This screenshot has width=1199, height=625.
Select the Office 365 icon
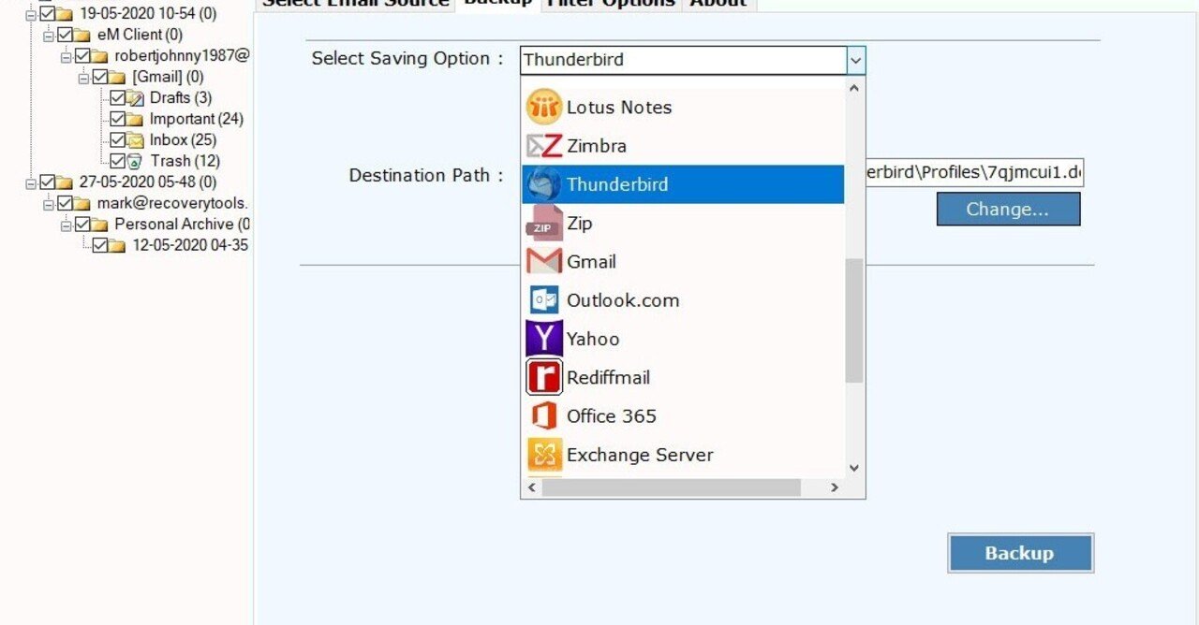(x=543, y=415)
